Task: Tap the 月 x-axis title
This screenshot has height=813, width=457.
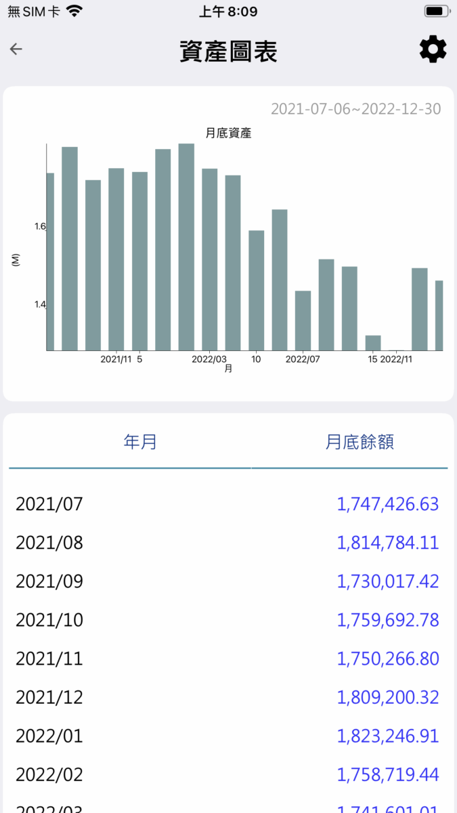Action: [x=228, y=369]
